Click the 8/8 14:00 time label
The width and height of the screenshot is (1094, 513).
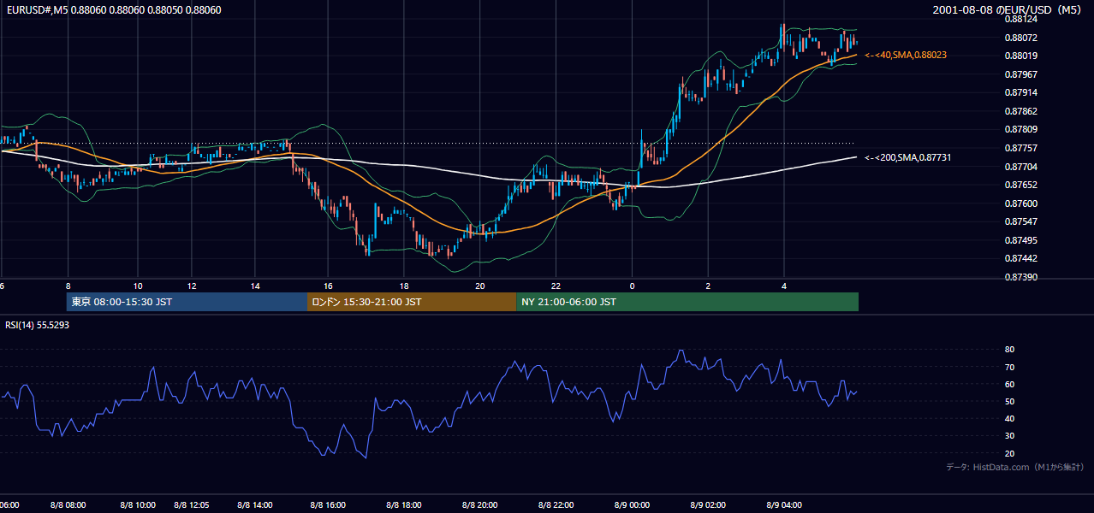click(x=255, y=504)
